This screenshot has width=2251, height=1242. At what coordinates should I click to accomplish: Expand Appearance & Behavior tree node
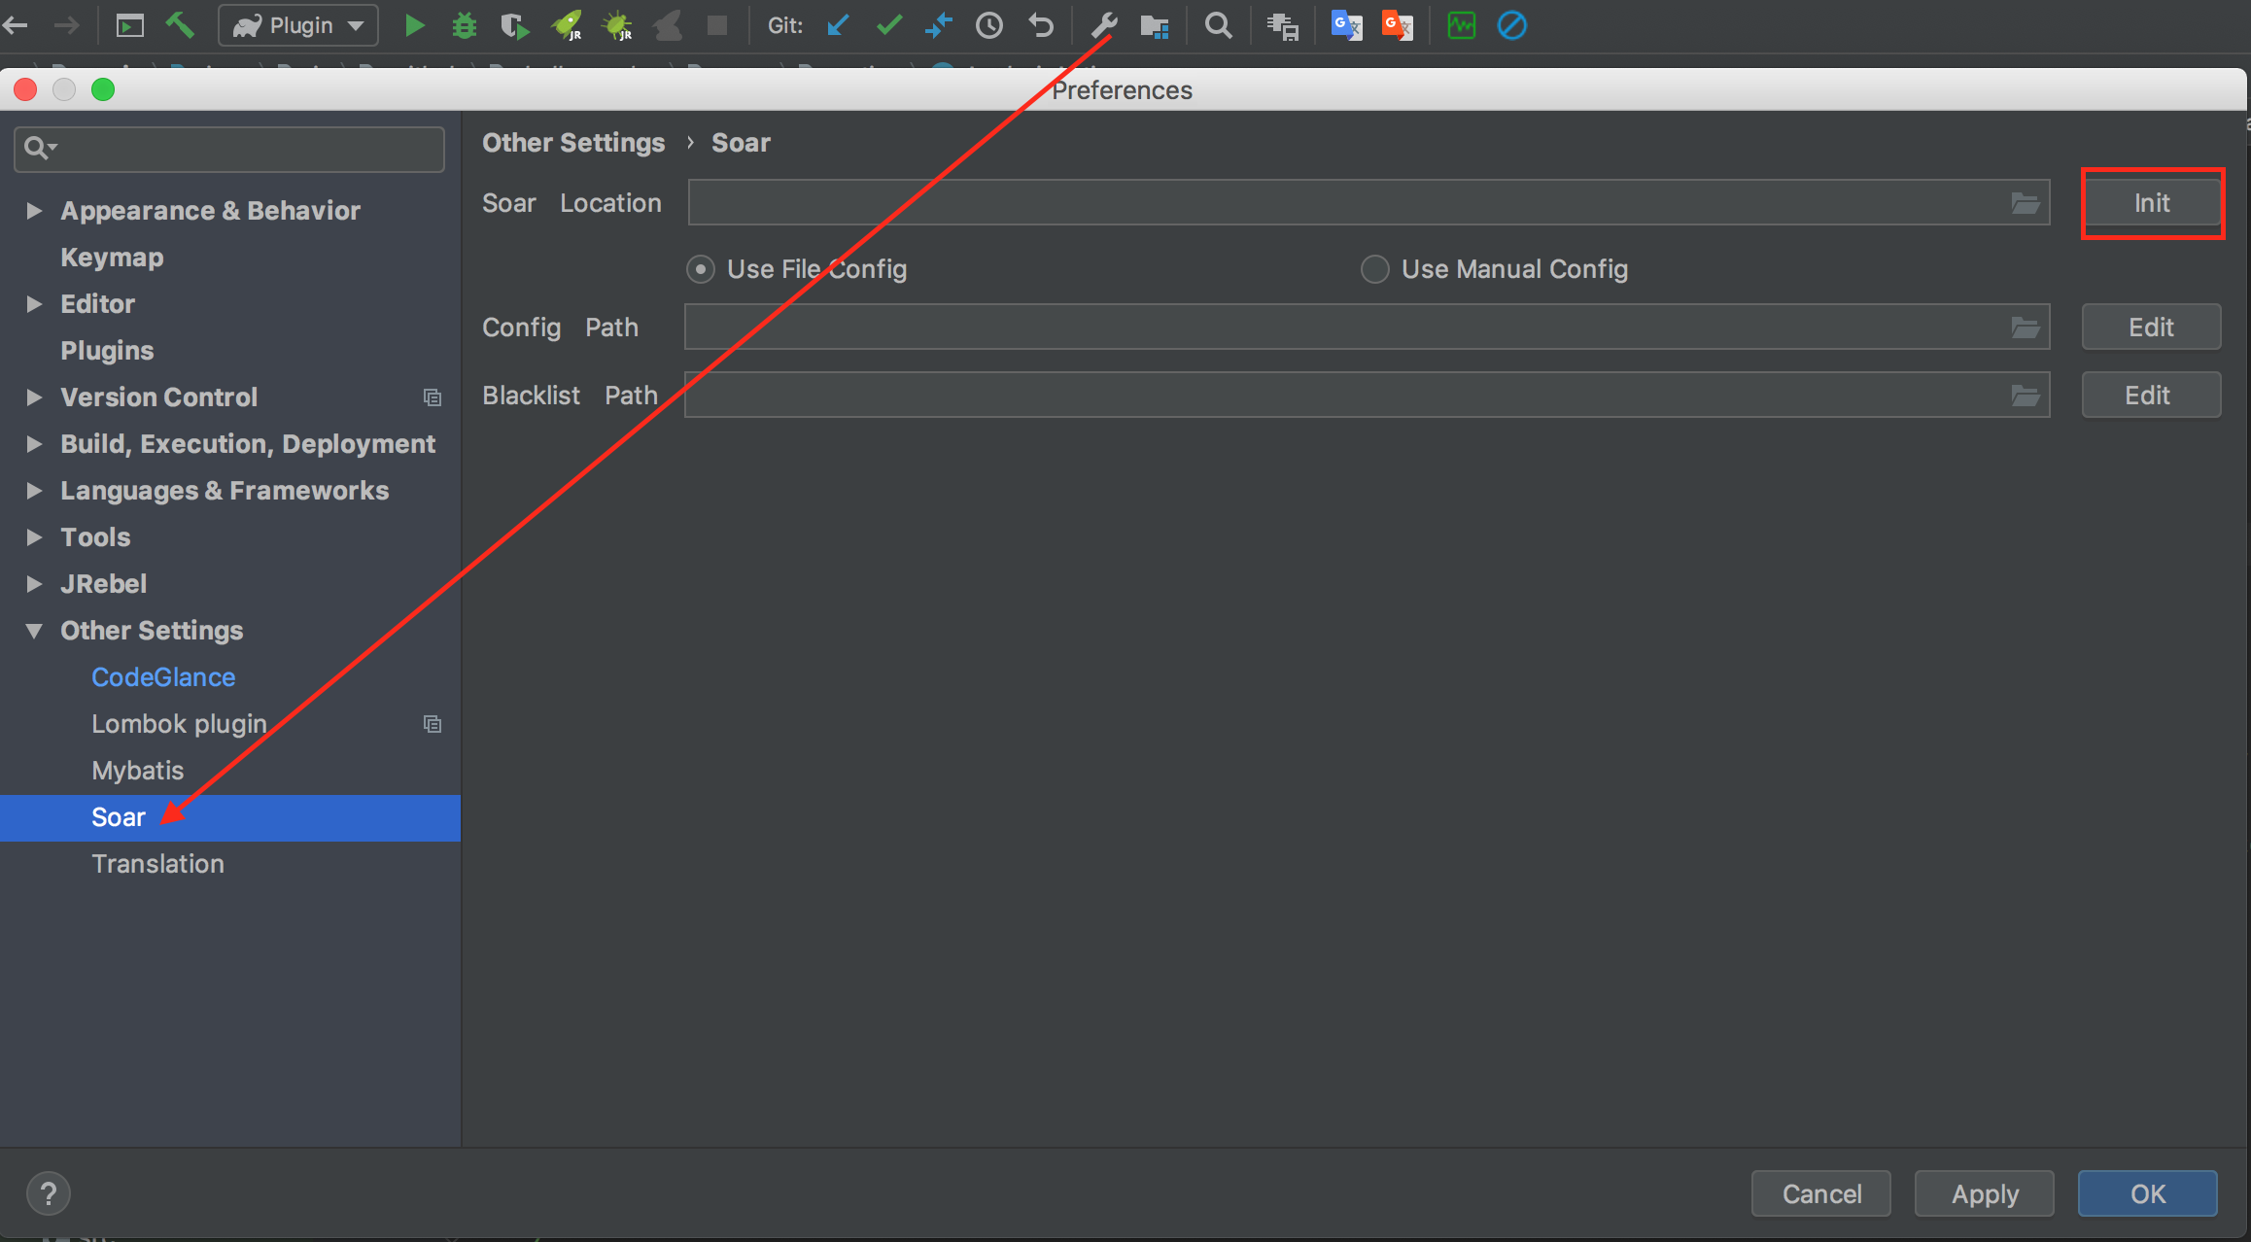click(x=34, y=211)
